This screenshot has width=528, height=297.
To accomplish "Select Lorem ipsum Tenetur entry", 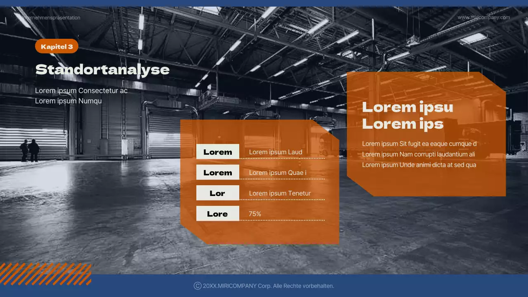I will (280, 193).
